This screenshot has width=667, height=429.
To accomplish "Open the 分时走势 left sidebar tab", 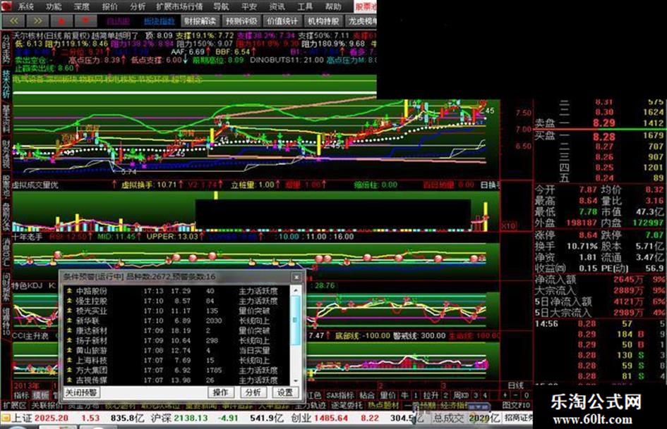I will (6, 49).
